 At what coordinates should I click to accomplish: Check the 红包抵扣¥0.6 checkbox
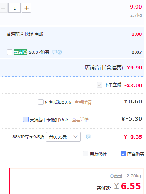[41, 102]
